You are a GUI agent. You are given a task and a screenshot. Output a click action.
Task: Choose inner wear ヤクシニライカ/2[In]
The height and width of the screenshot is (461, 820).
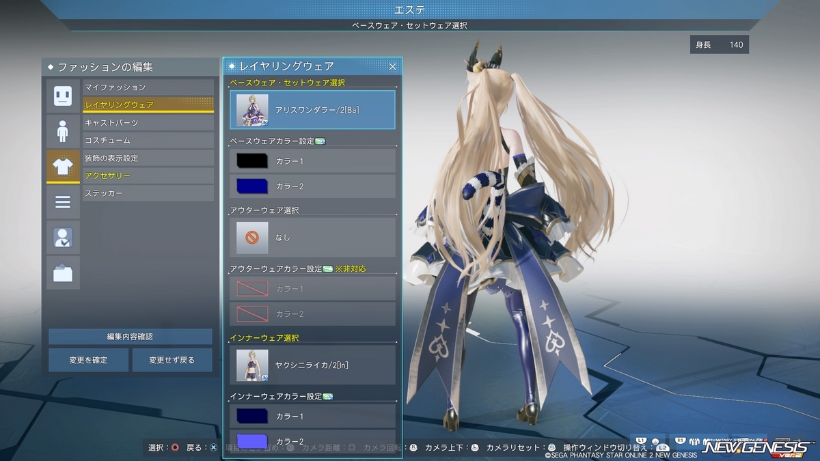(x=312, y=365)
